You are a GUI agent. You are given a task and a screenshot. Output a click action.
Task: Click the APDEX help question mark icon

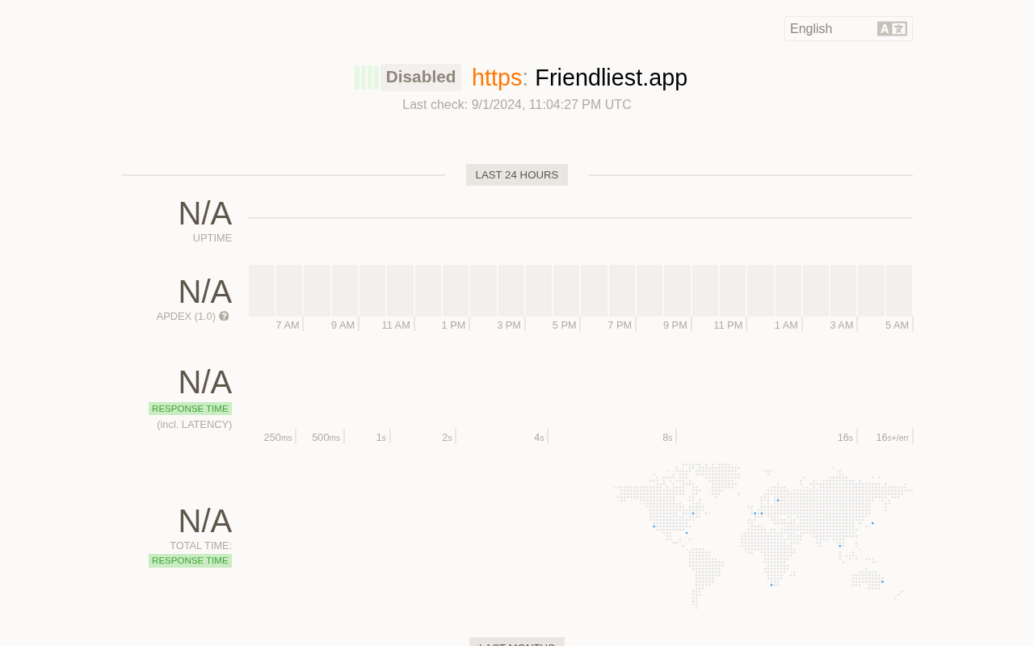click(224, 317)
